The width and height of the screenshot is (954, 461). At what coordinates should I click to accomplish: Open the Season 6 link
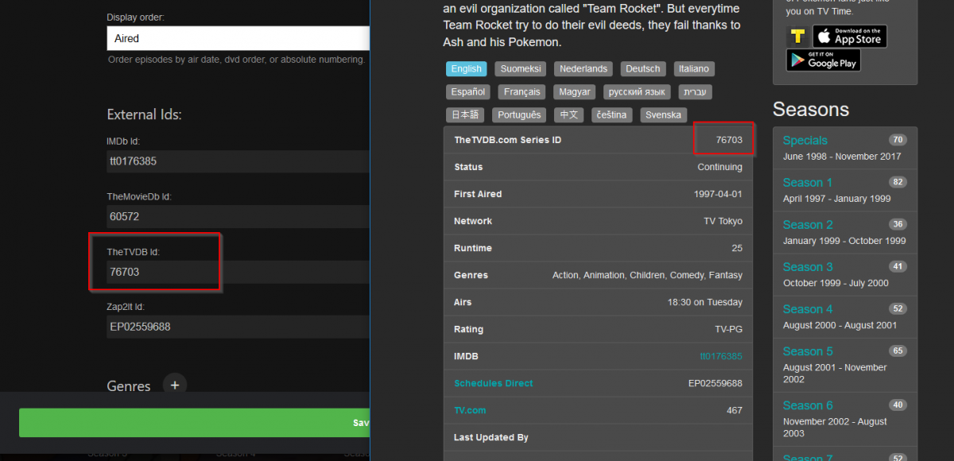pos(808,405)
